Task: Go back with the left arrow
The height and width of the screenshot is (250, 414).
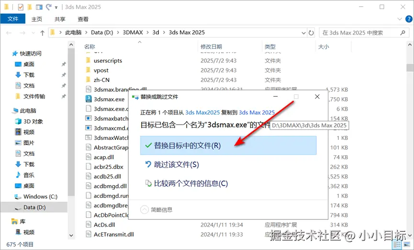Action: coord(9,33)
